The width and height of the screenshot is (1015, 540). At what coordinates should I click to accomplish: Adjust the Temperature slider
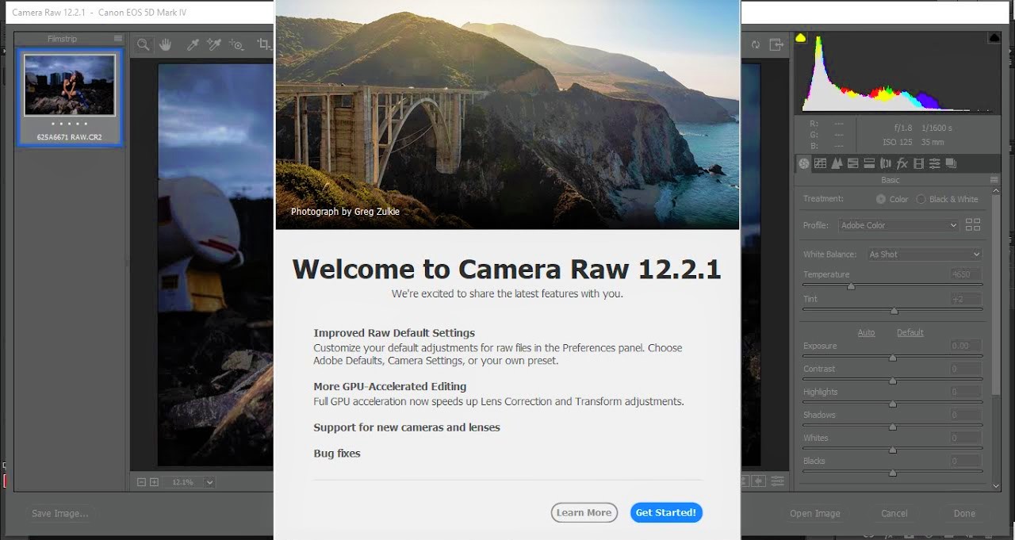851,286
